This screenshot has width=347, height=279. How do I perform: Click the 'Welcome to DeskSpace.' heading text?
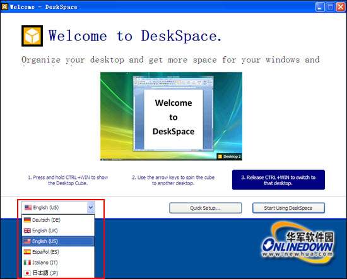tap(135, 36)
